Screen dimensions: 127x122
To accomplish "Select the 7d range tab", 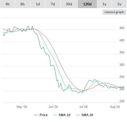I will (x=53, y=4).
